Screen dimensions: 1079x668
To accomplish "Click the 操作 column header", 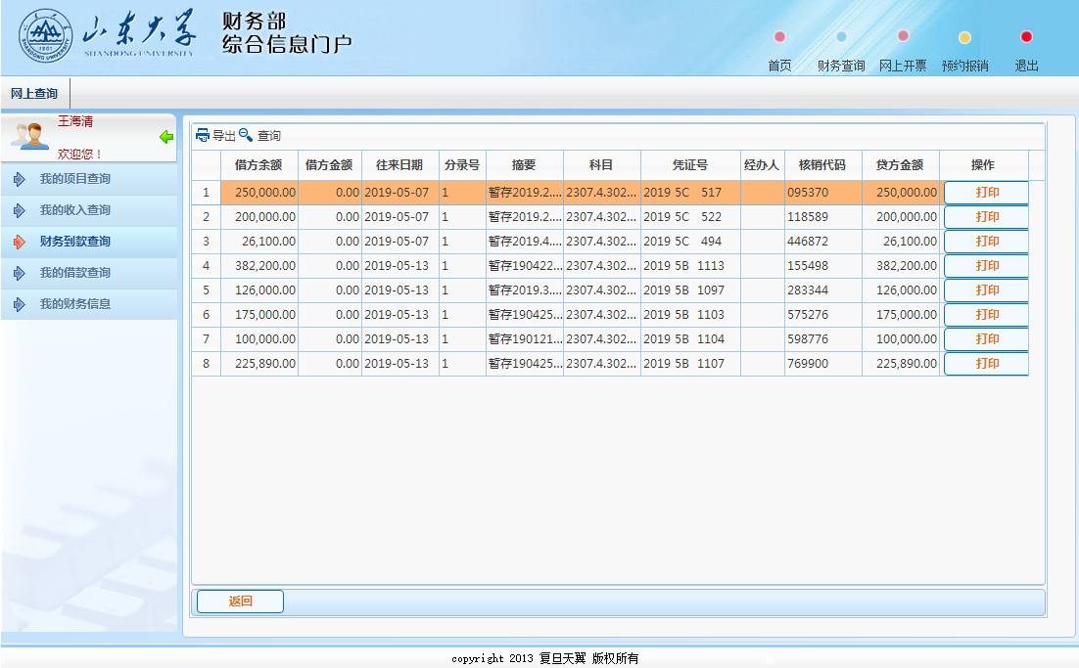I will coord(983,165).
